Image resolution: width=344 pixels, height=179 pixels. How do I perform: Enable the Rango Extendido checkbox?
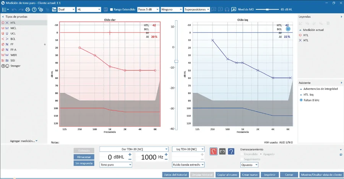coord(111,9)
